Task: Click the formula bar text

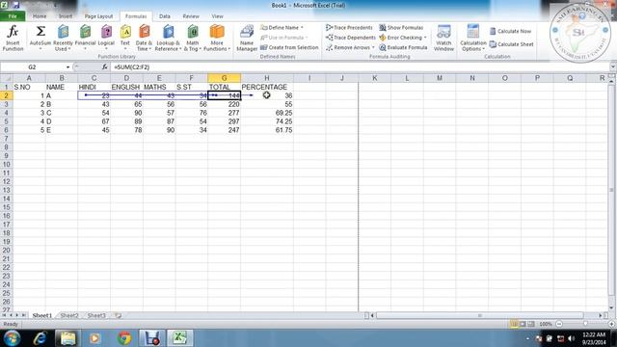Action: [132, 67]
